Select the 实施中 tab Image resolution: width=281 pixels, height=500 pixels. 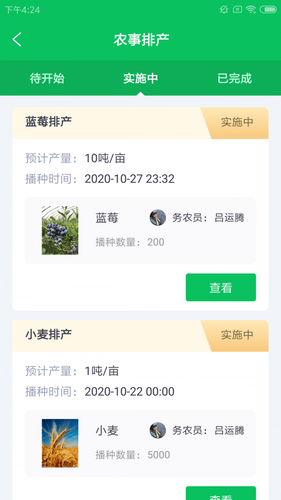pyautogui.click(x=140, y=78)
